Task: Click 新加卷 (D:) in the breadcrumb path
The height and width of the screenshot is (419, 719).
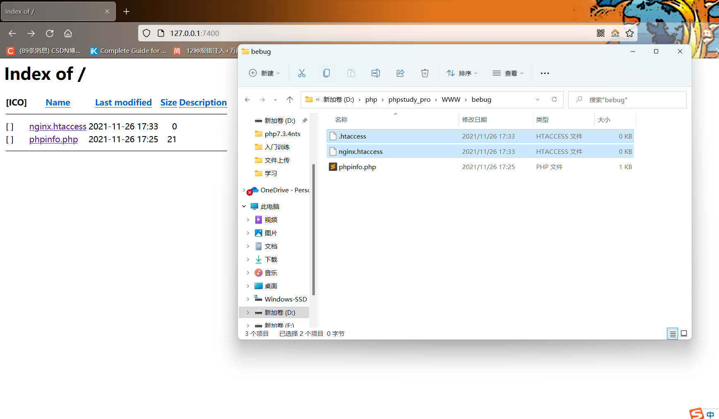Action: pos(338,100)
